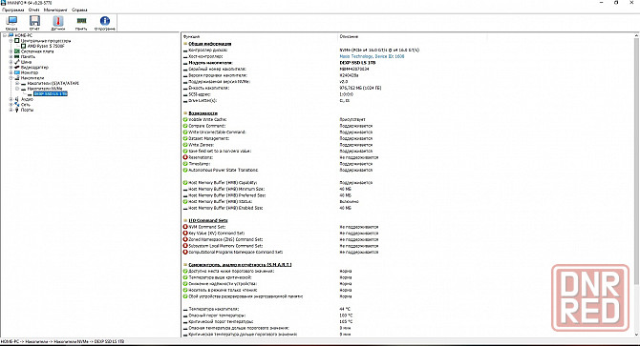
Task: Click the folder icon beside the S.M.A.R.T. heading
Action: 185,265
